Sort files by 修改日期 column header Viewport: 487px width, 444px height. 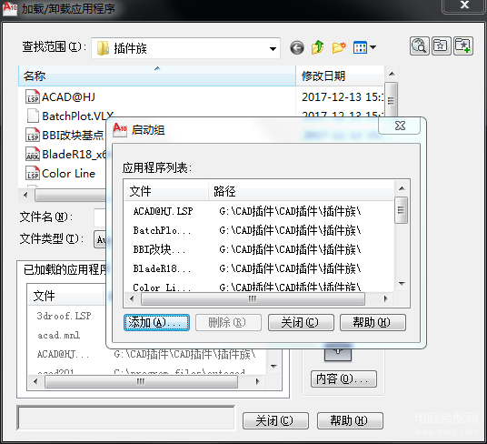340,76
